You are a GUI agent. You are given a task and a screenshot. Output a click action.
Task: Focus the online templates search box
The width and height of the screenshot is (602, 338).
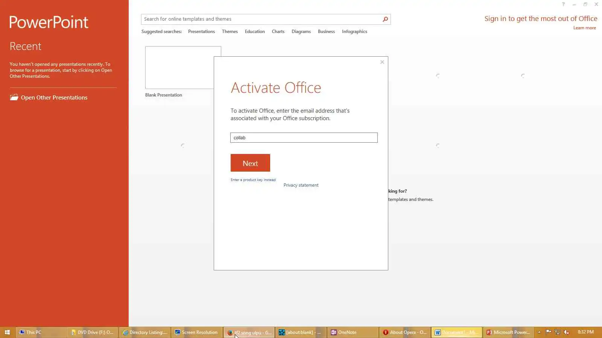[261, 19]
